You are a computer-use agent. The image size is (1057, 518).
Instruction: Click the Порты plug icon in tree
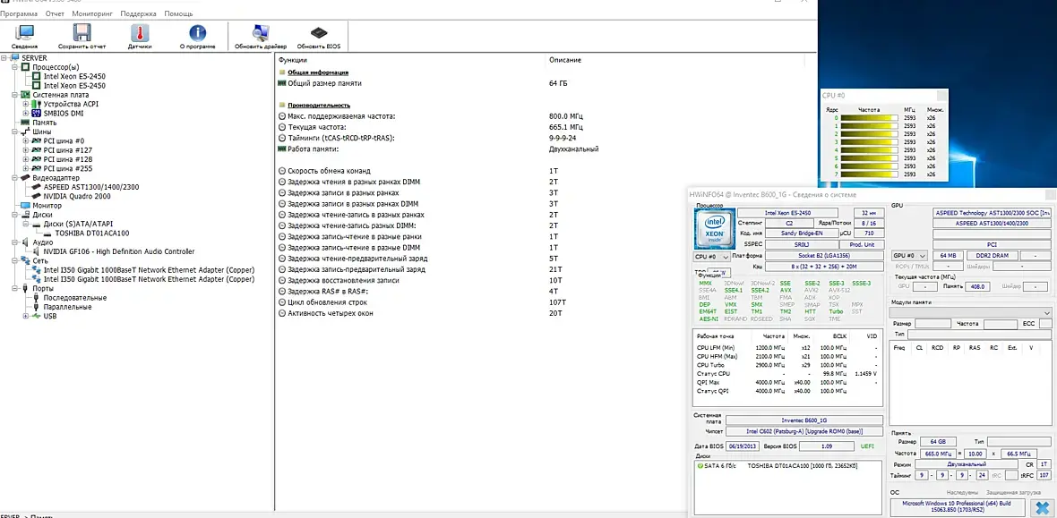(26, 288)
